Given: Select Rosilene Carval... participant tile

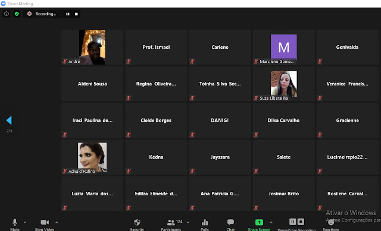Looking at the screenshot, I should [x=347, y=194].
